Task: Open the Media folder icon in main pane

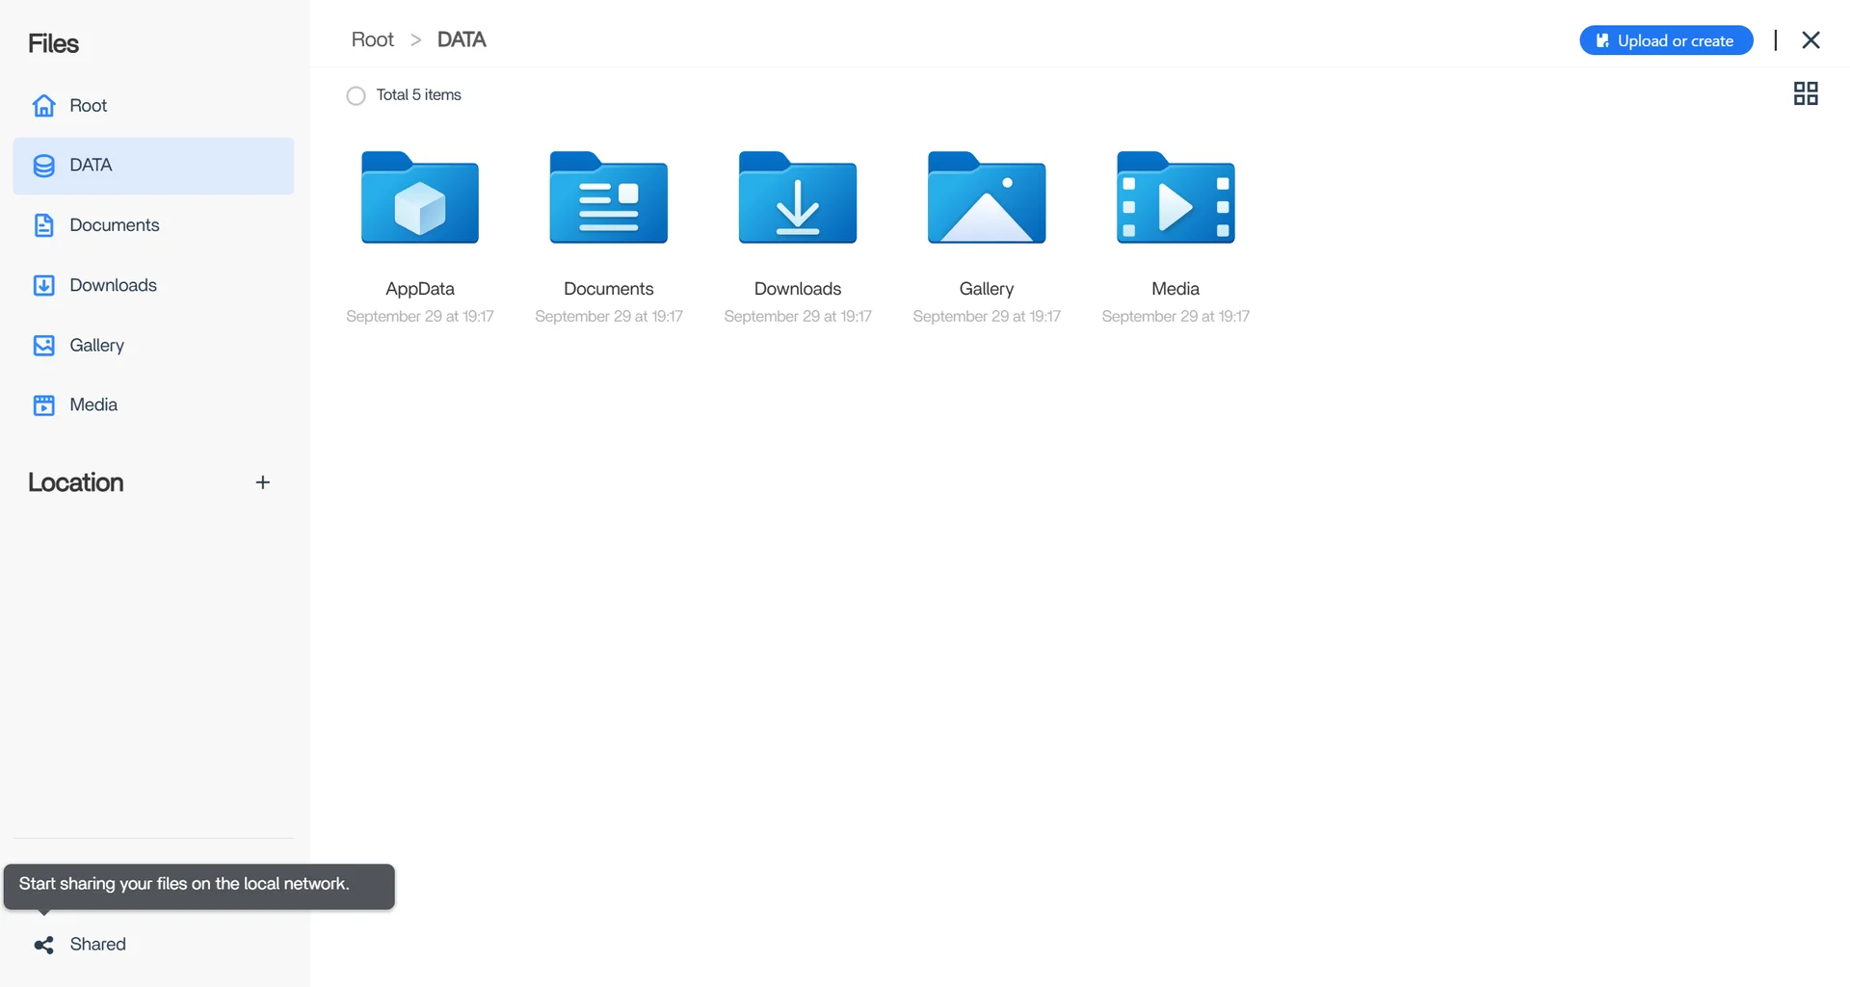Action: point(1176,197)
